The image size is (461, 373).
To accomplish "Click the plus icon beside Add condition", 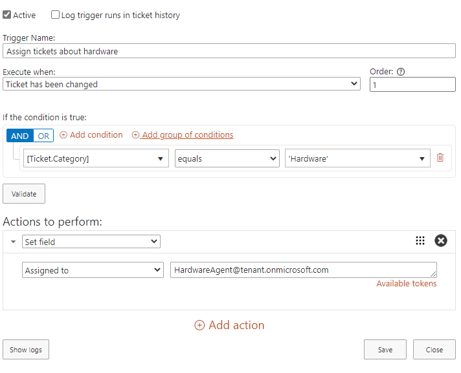I will point(63,135).
